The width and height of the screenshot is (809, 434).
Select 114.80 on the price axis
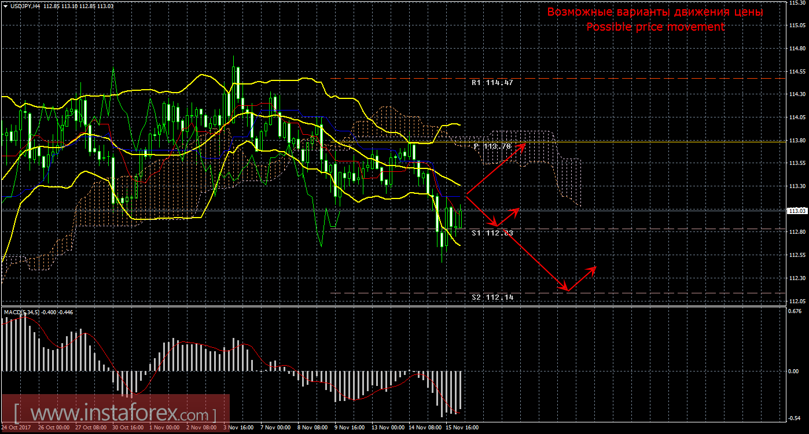click(x=797, y=49)
